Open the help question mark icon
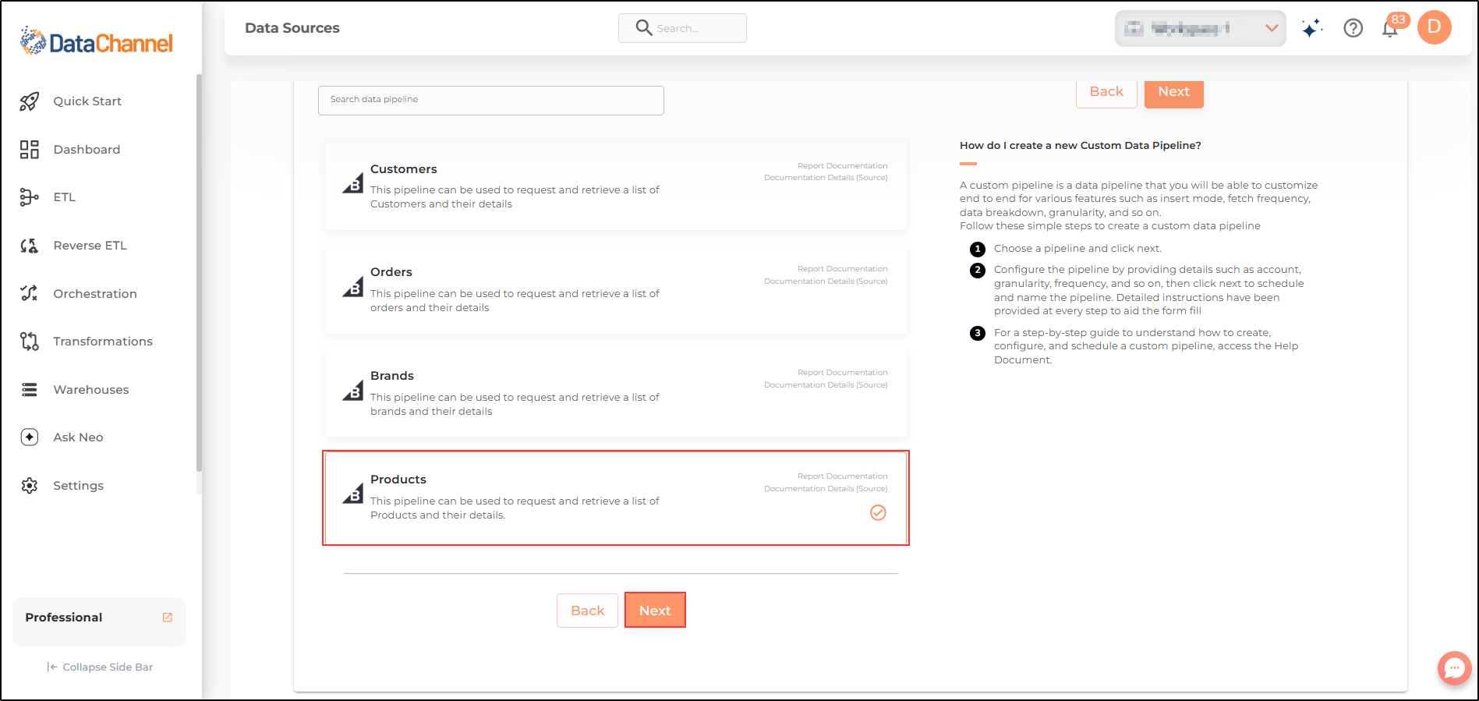The height and width of the screenshot is (701, 1479). coord(1353,29)
